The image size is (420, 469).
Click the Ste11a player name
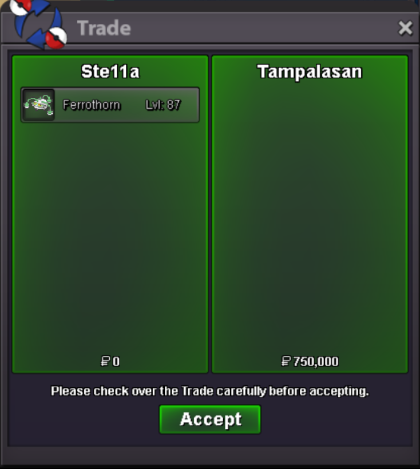click(110, 72)
